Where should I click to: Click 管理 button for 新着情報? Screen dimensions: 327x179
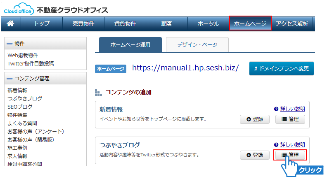290,119
